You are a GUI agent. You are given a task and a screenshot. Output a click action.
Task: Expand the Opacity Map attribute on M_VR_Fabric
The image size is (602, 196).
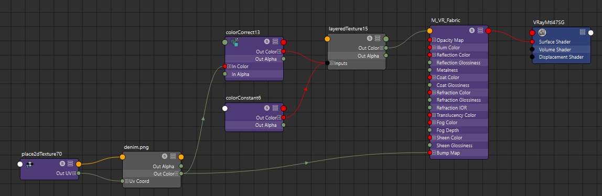pyautogui.click(x=434, y=40)
